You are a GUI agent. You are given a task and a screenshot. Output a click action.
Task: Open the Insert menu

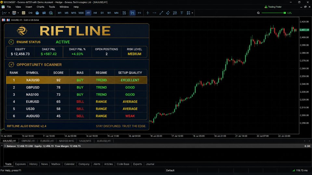[29, 7]
